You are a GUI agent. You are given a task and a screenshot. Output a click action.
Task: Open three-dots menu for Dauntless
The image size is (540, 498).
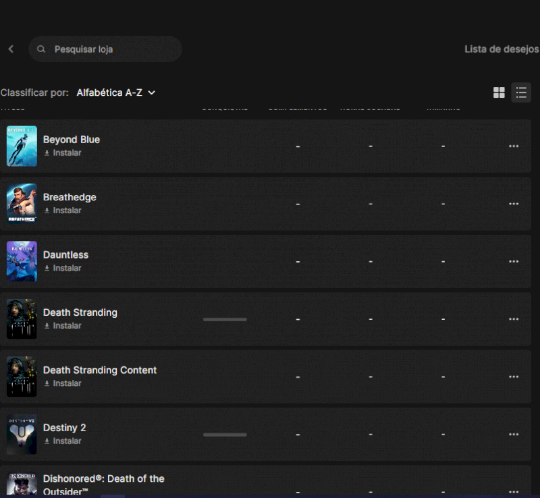pyautogui.click(x=514, y=261)
